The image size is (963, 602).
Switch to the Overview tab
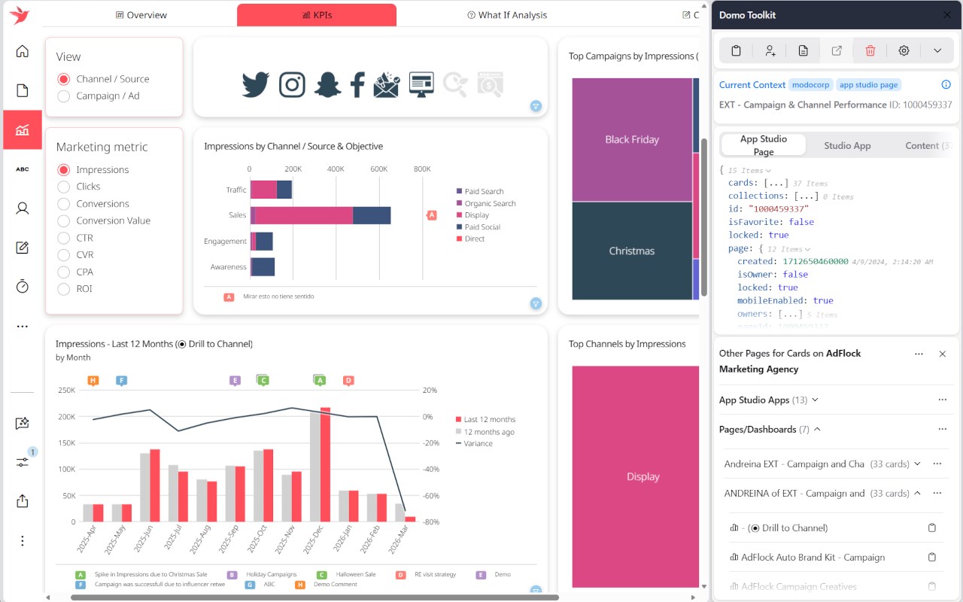tap(141, 15)
